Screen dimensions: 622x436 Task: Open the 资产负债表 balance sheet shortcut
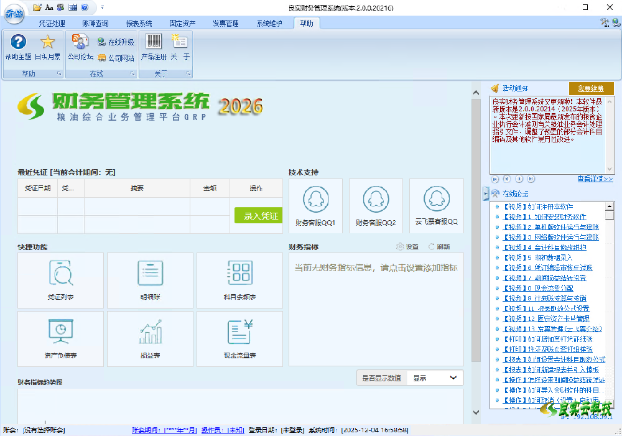[60, 339]
